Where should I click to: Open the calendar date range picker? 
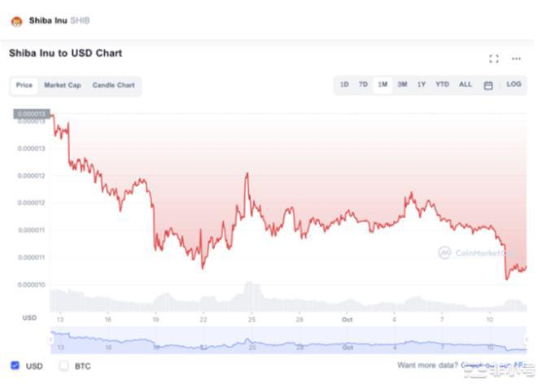tap(488, 85)
